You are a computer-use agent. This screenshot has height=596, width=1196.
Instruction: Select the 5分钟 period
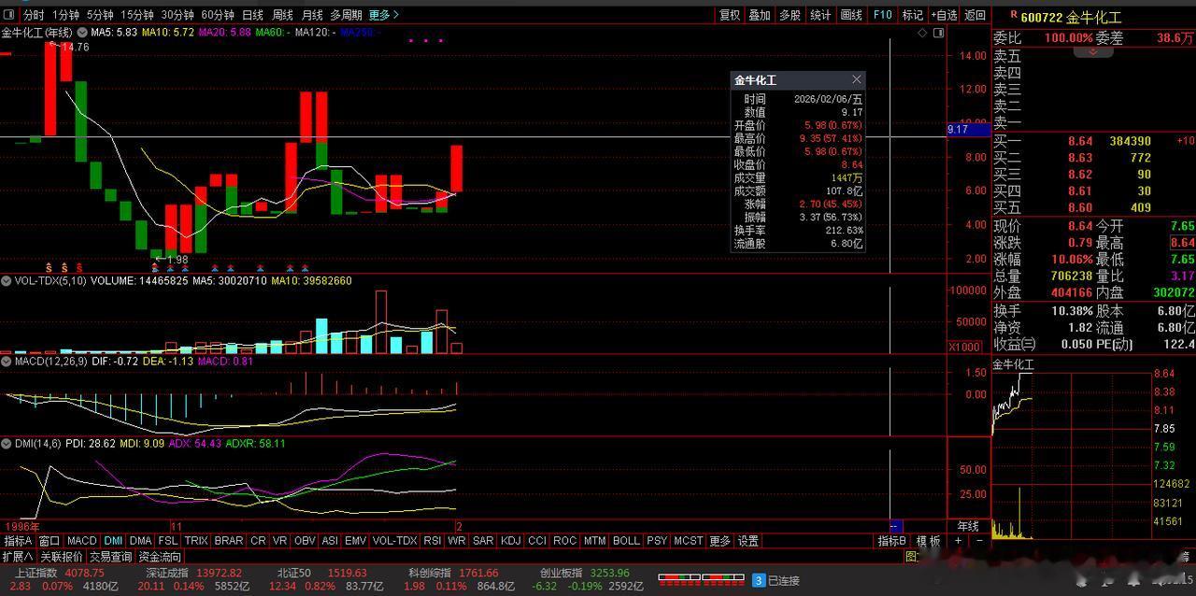tap(101, 15)
